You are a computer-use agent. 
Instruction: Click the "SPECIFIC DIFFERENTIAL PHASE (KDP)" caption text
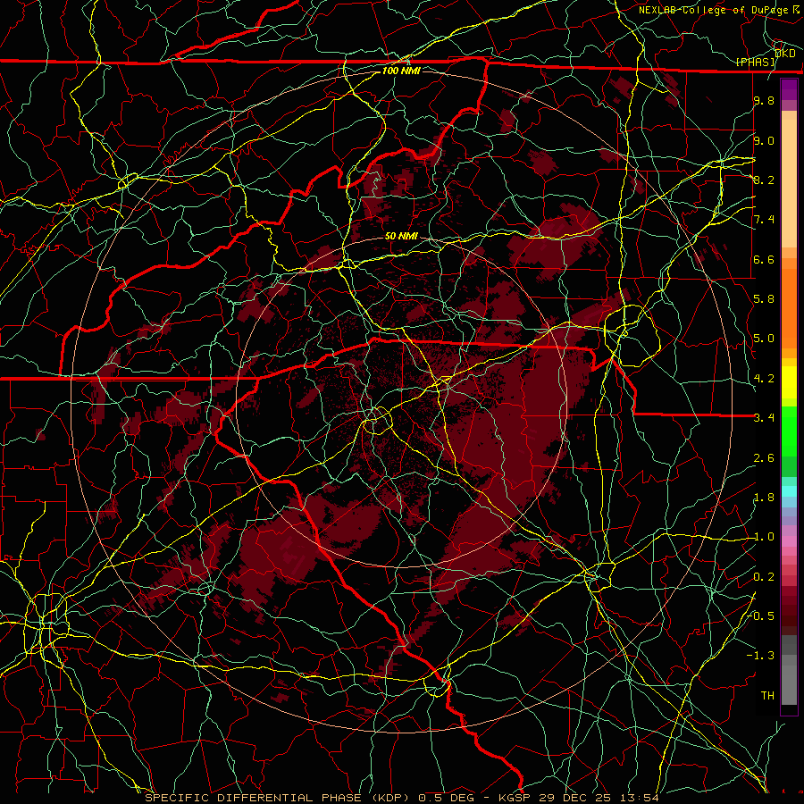278,798
